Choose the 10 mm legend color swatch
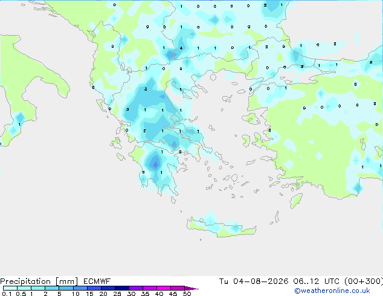The height and width of the screenshot is (296, 383). pyautogui.click(x=80, y=288)
